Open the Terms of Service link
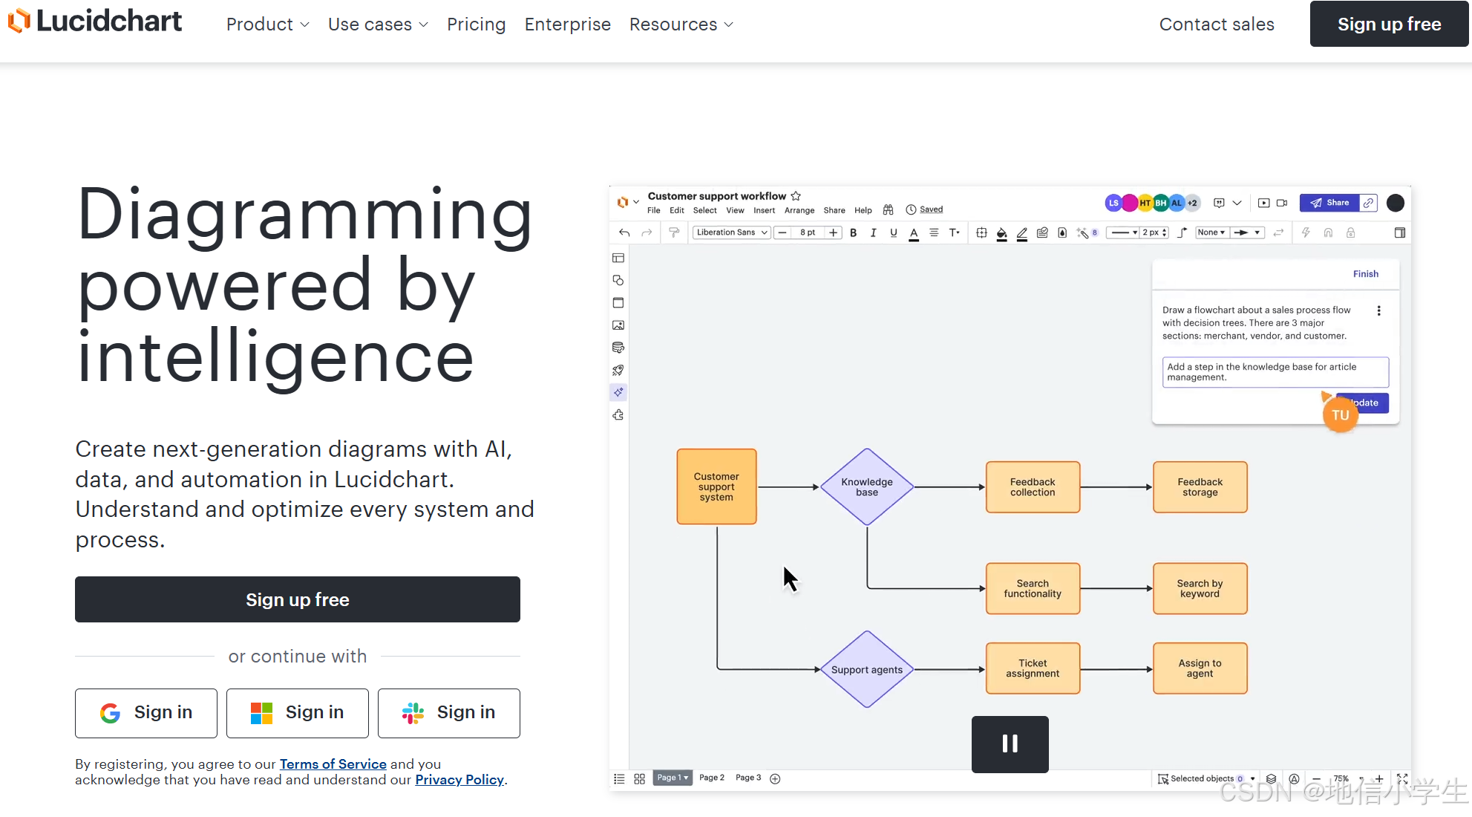Viewport: 1472px width, 817px height. 333,764
